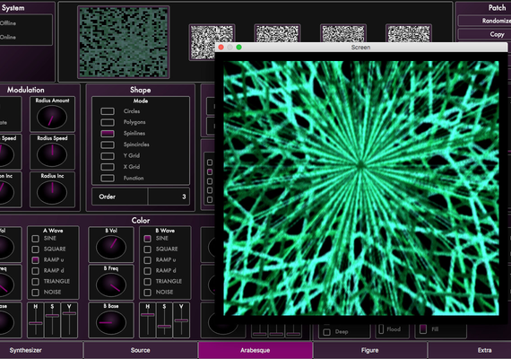The width and height of the screenshot is (511, 359).
Task: Select the third QR pattern thumbnail
Action: [343, 33]
